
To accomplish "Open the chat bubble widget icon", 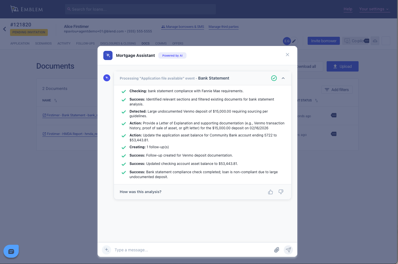I will [11, 251].
